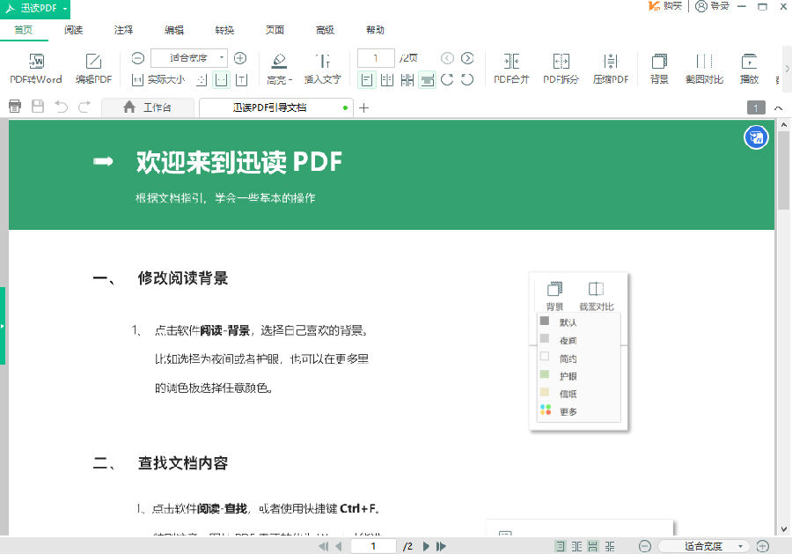The height and width of the screenshot is (554, 792).
Task: Go to next page in status bar
Action: 426,546
